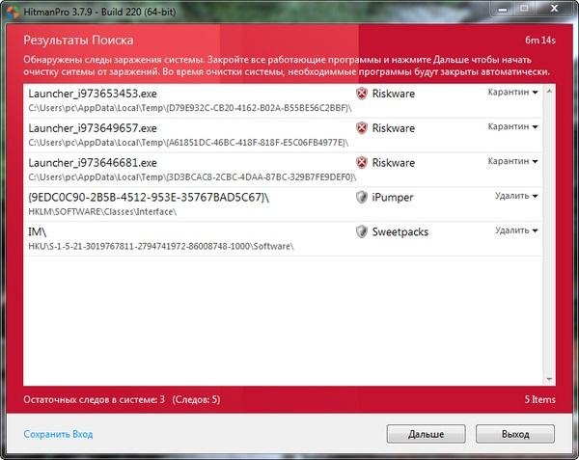
Task: Select the IM\ registry entry row
Action: point(283,238)
